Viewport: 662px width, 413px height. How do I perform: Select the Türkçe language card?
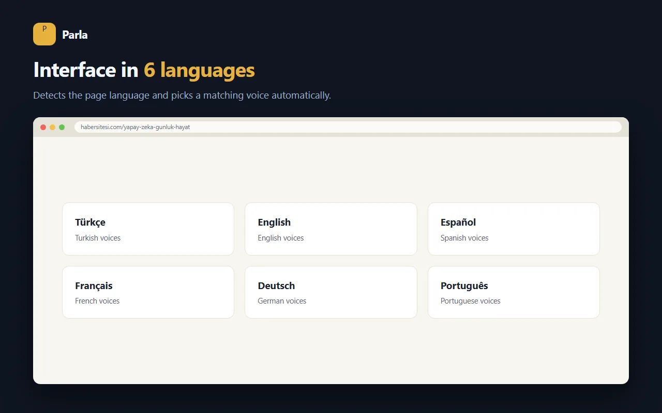pyautogui.click(x=148, y=229)
